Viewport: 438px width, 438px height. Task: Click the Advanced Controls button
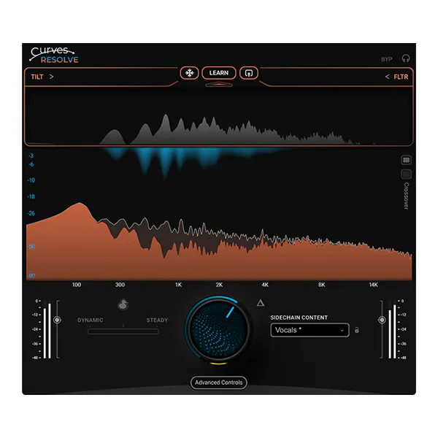tap(219, 383)
